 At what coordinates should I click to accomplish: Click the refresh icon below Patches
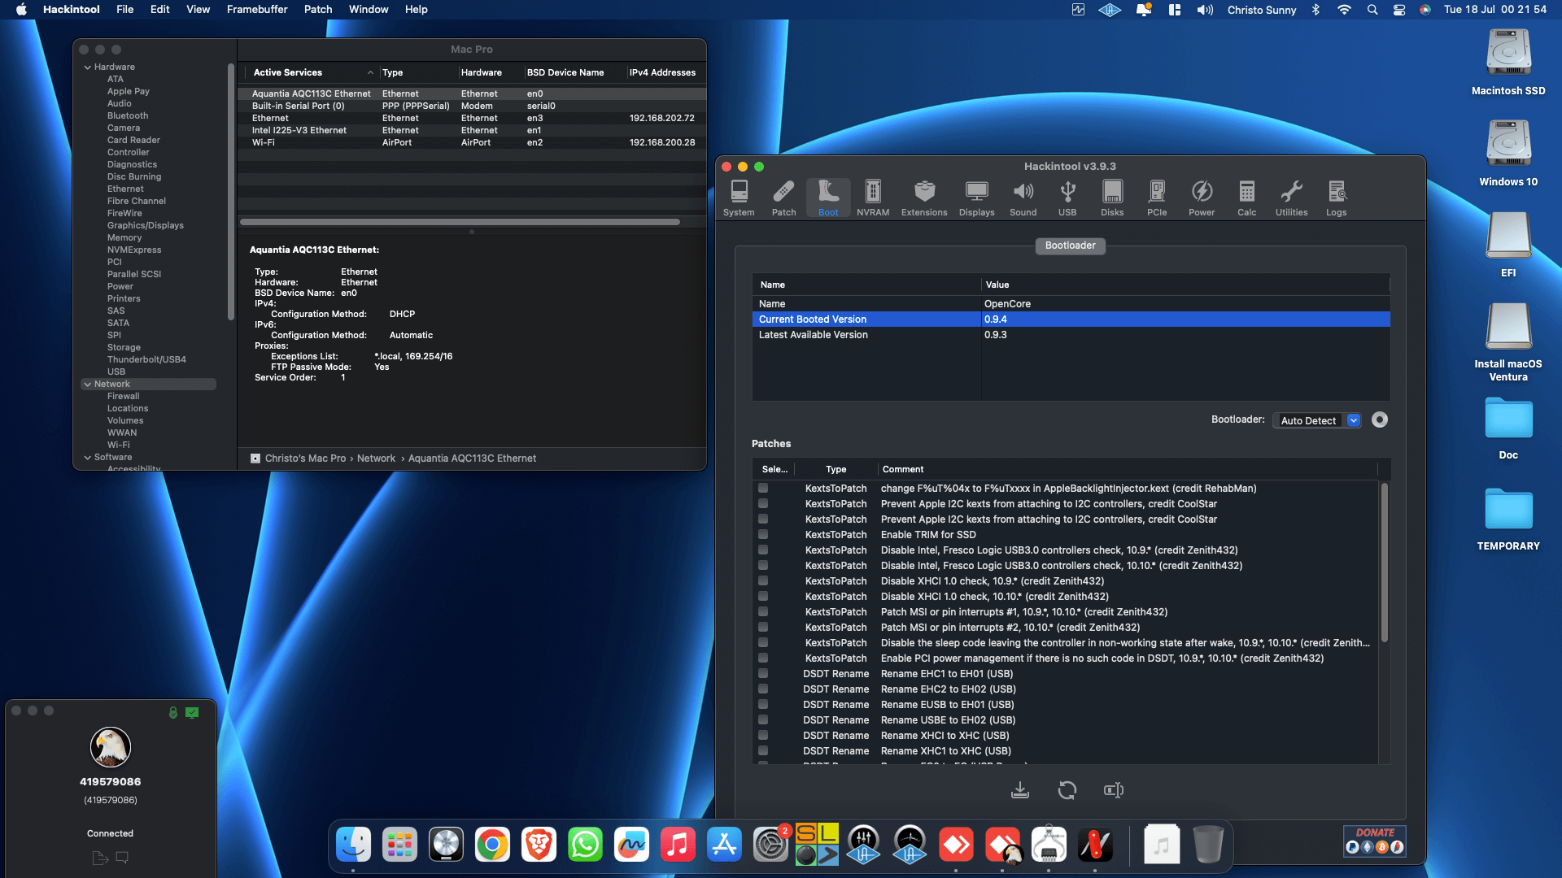click(x=1067, y=790)
